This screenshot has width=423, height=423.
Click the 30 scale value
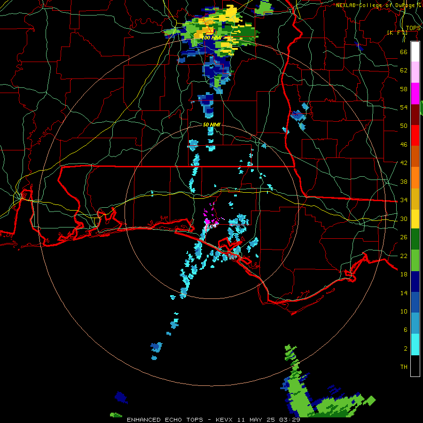404,219
